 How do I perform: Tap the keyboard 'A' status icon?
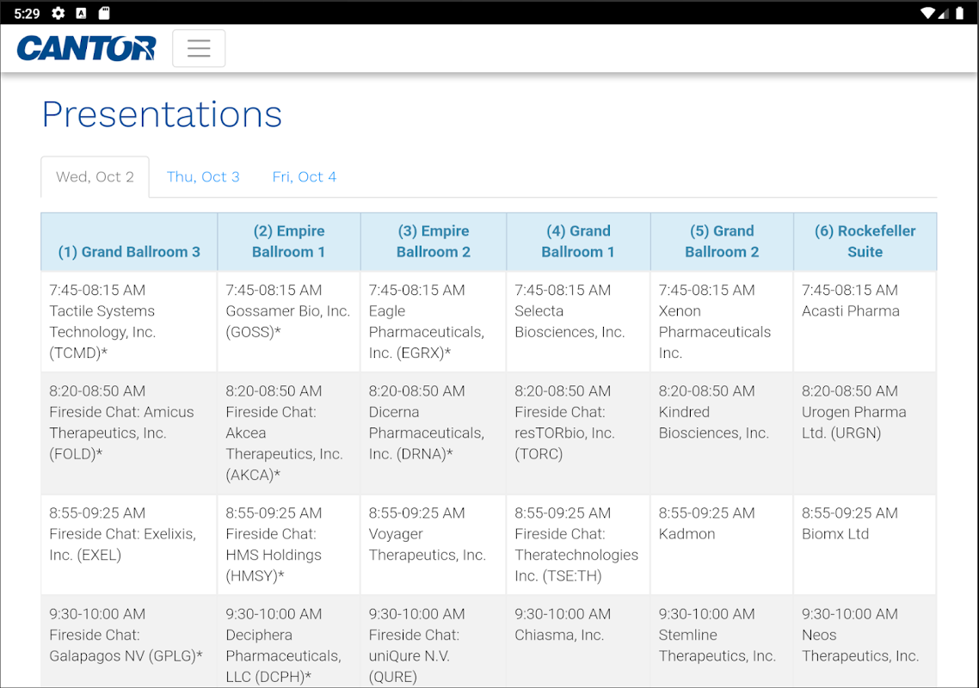pos(81,13)
